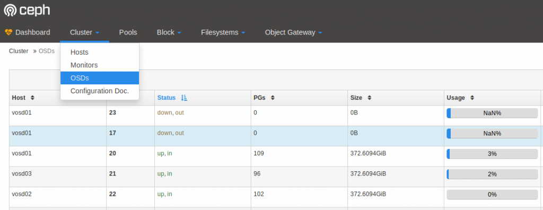Click 'up, in' status of OSD 20
The height and width of the screenshot is (210, 543).
point(165,153)
